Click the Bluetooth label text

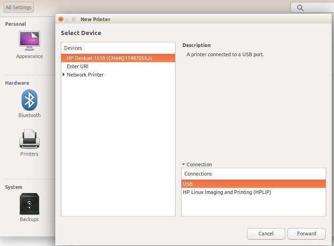(x=29, y=115)
